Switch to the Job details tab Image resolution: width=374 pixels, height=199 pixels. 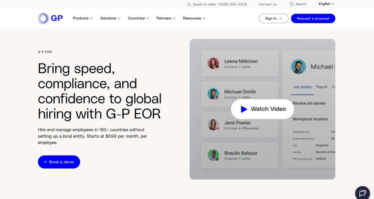coord(302,87)
